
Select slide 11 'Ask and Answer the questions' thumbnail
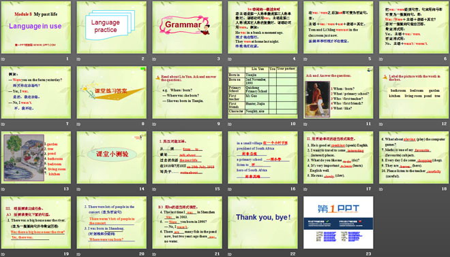[338, 92]
